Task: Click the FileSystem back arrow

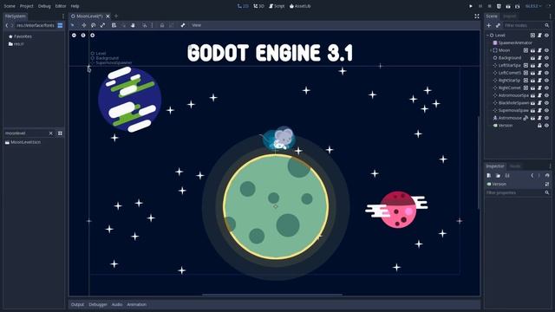Action: point(7,25)
